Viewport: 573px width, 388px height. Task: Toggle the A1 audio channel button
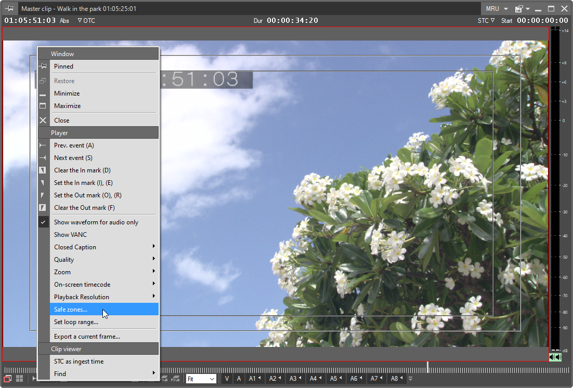[254, 379]
